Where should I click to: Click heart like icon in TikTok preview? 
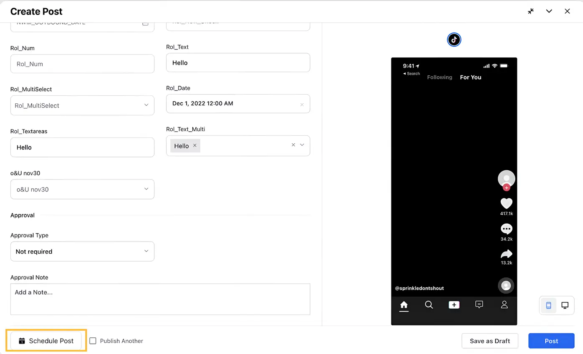click(506, 203)
